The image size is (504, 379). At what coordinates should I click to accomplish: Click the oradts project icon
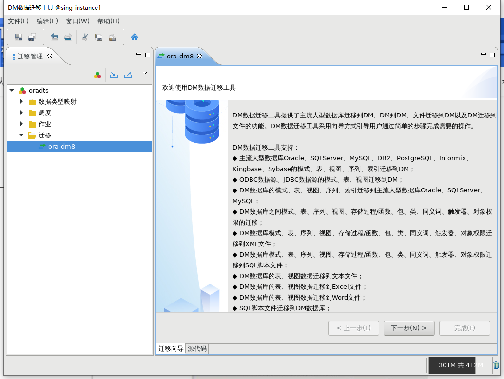22,91
